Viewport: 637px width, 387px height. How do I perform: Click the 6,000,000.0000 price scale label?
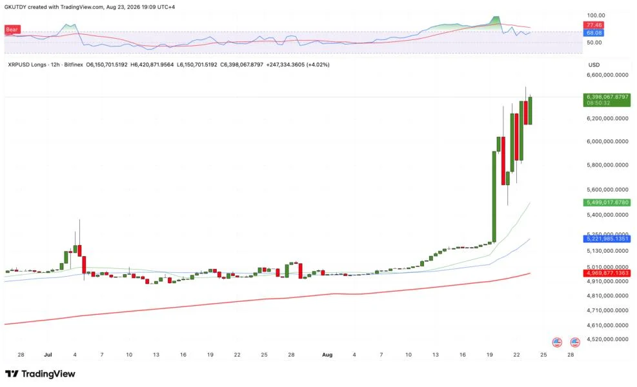tap(607, 142)
